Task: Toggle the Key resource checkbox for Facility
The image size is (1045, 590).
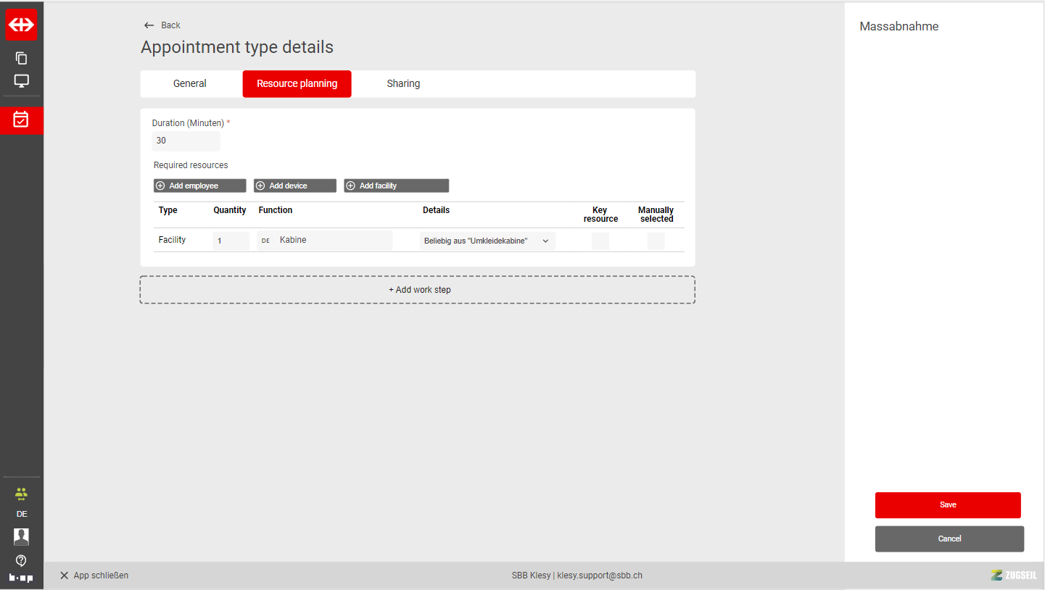Action: click(600, 241)
